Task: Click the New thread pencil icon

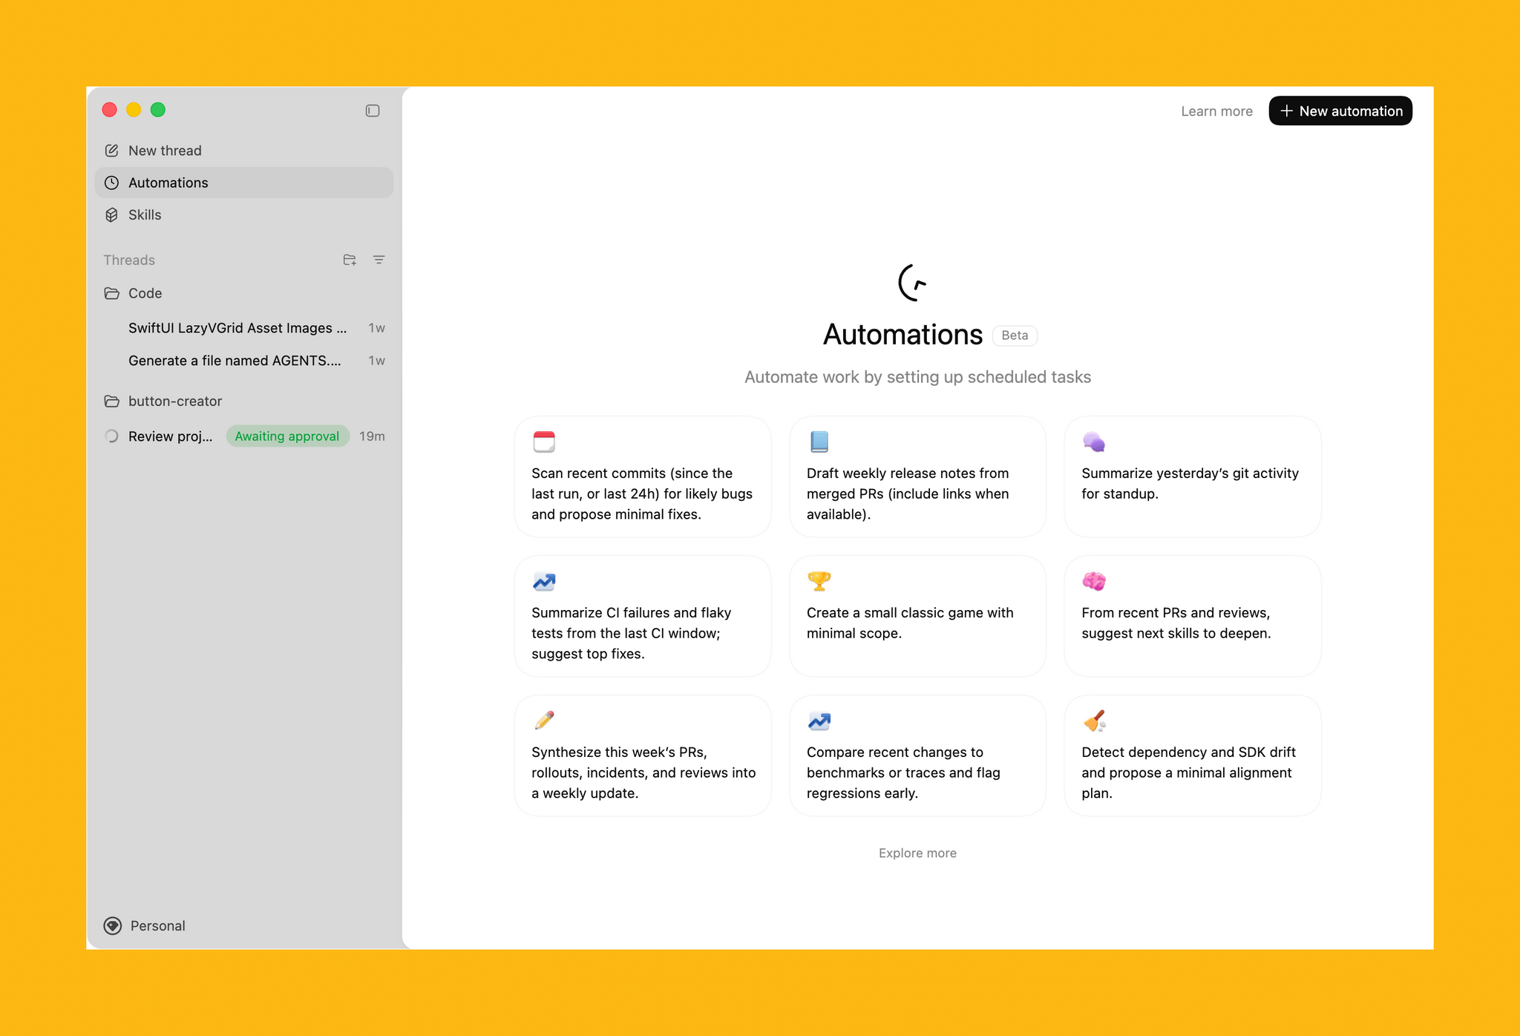Action: click(111, 150)
